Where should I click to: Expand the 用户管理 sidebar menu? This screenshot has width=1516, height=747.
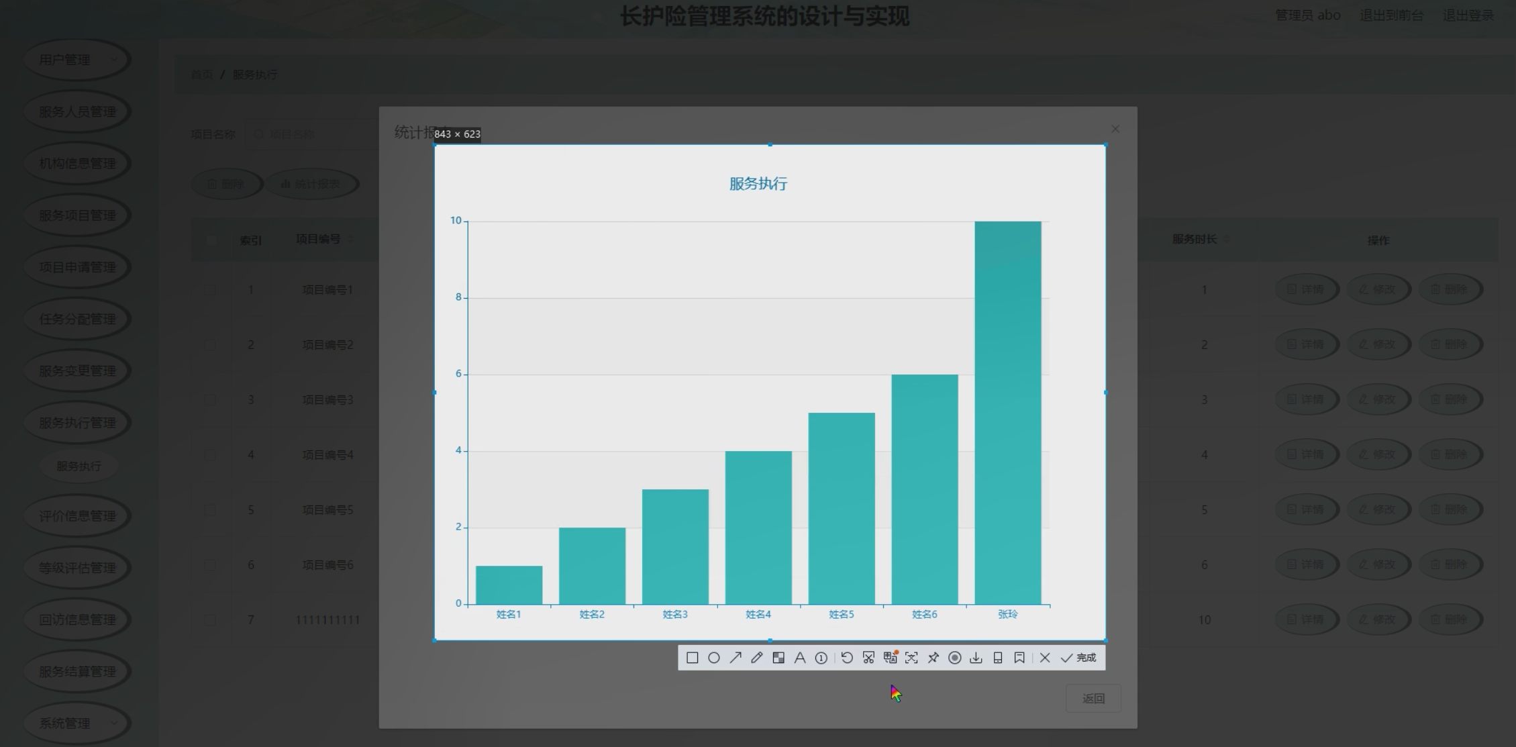(77, 60)
